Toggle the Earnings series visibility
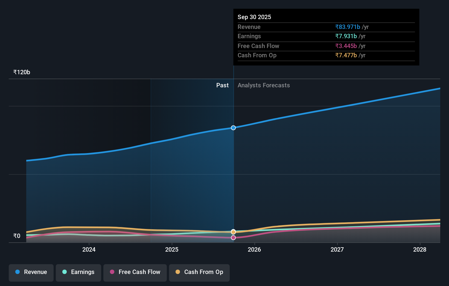449x286 pixels. coord(78,272)
